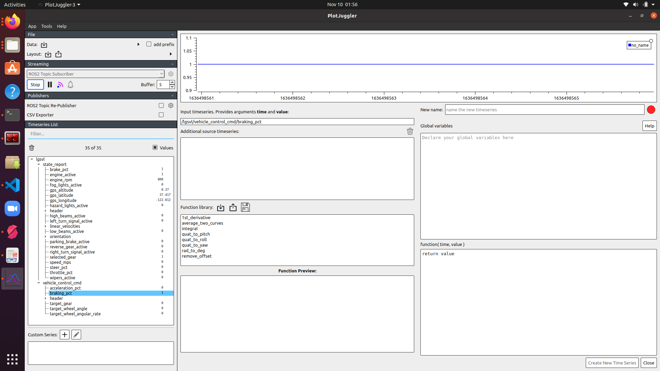Image resolution: width=660 pixels, height=371 pixels.
Task: Add a new custom series with plus icon
Action: pos(65,335)
